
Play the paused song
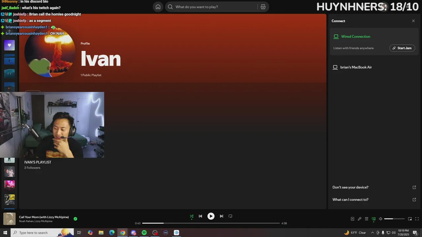[x=211, y=216]
